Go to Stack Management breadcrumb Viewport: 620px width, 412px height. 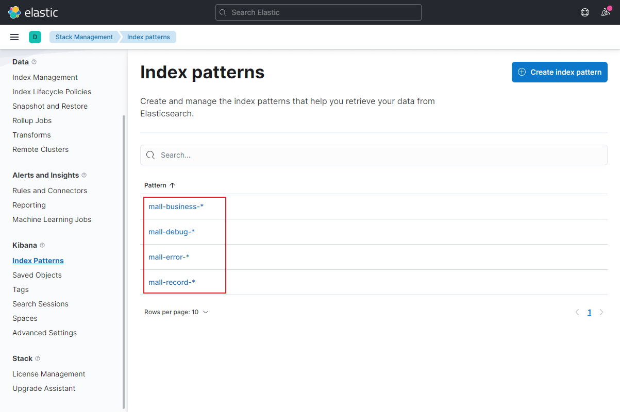tap(84, 37)
